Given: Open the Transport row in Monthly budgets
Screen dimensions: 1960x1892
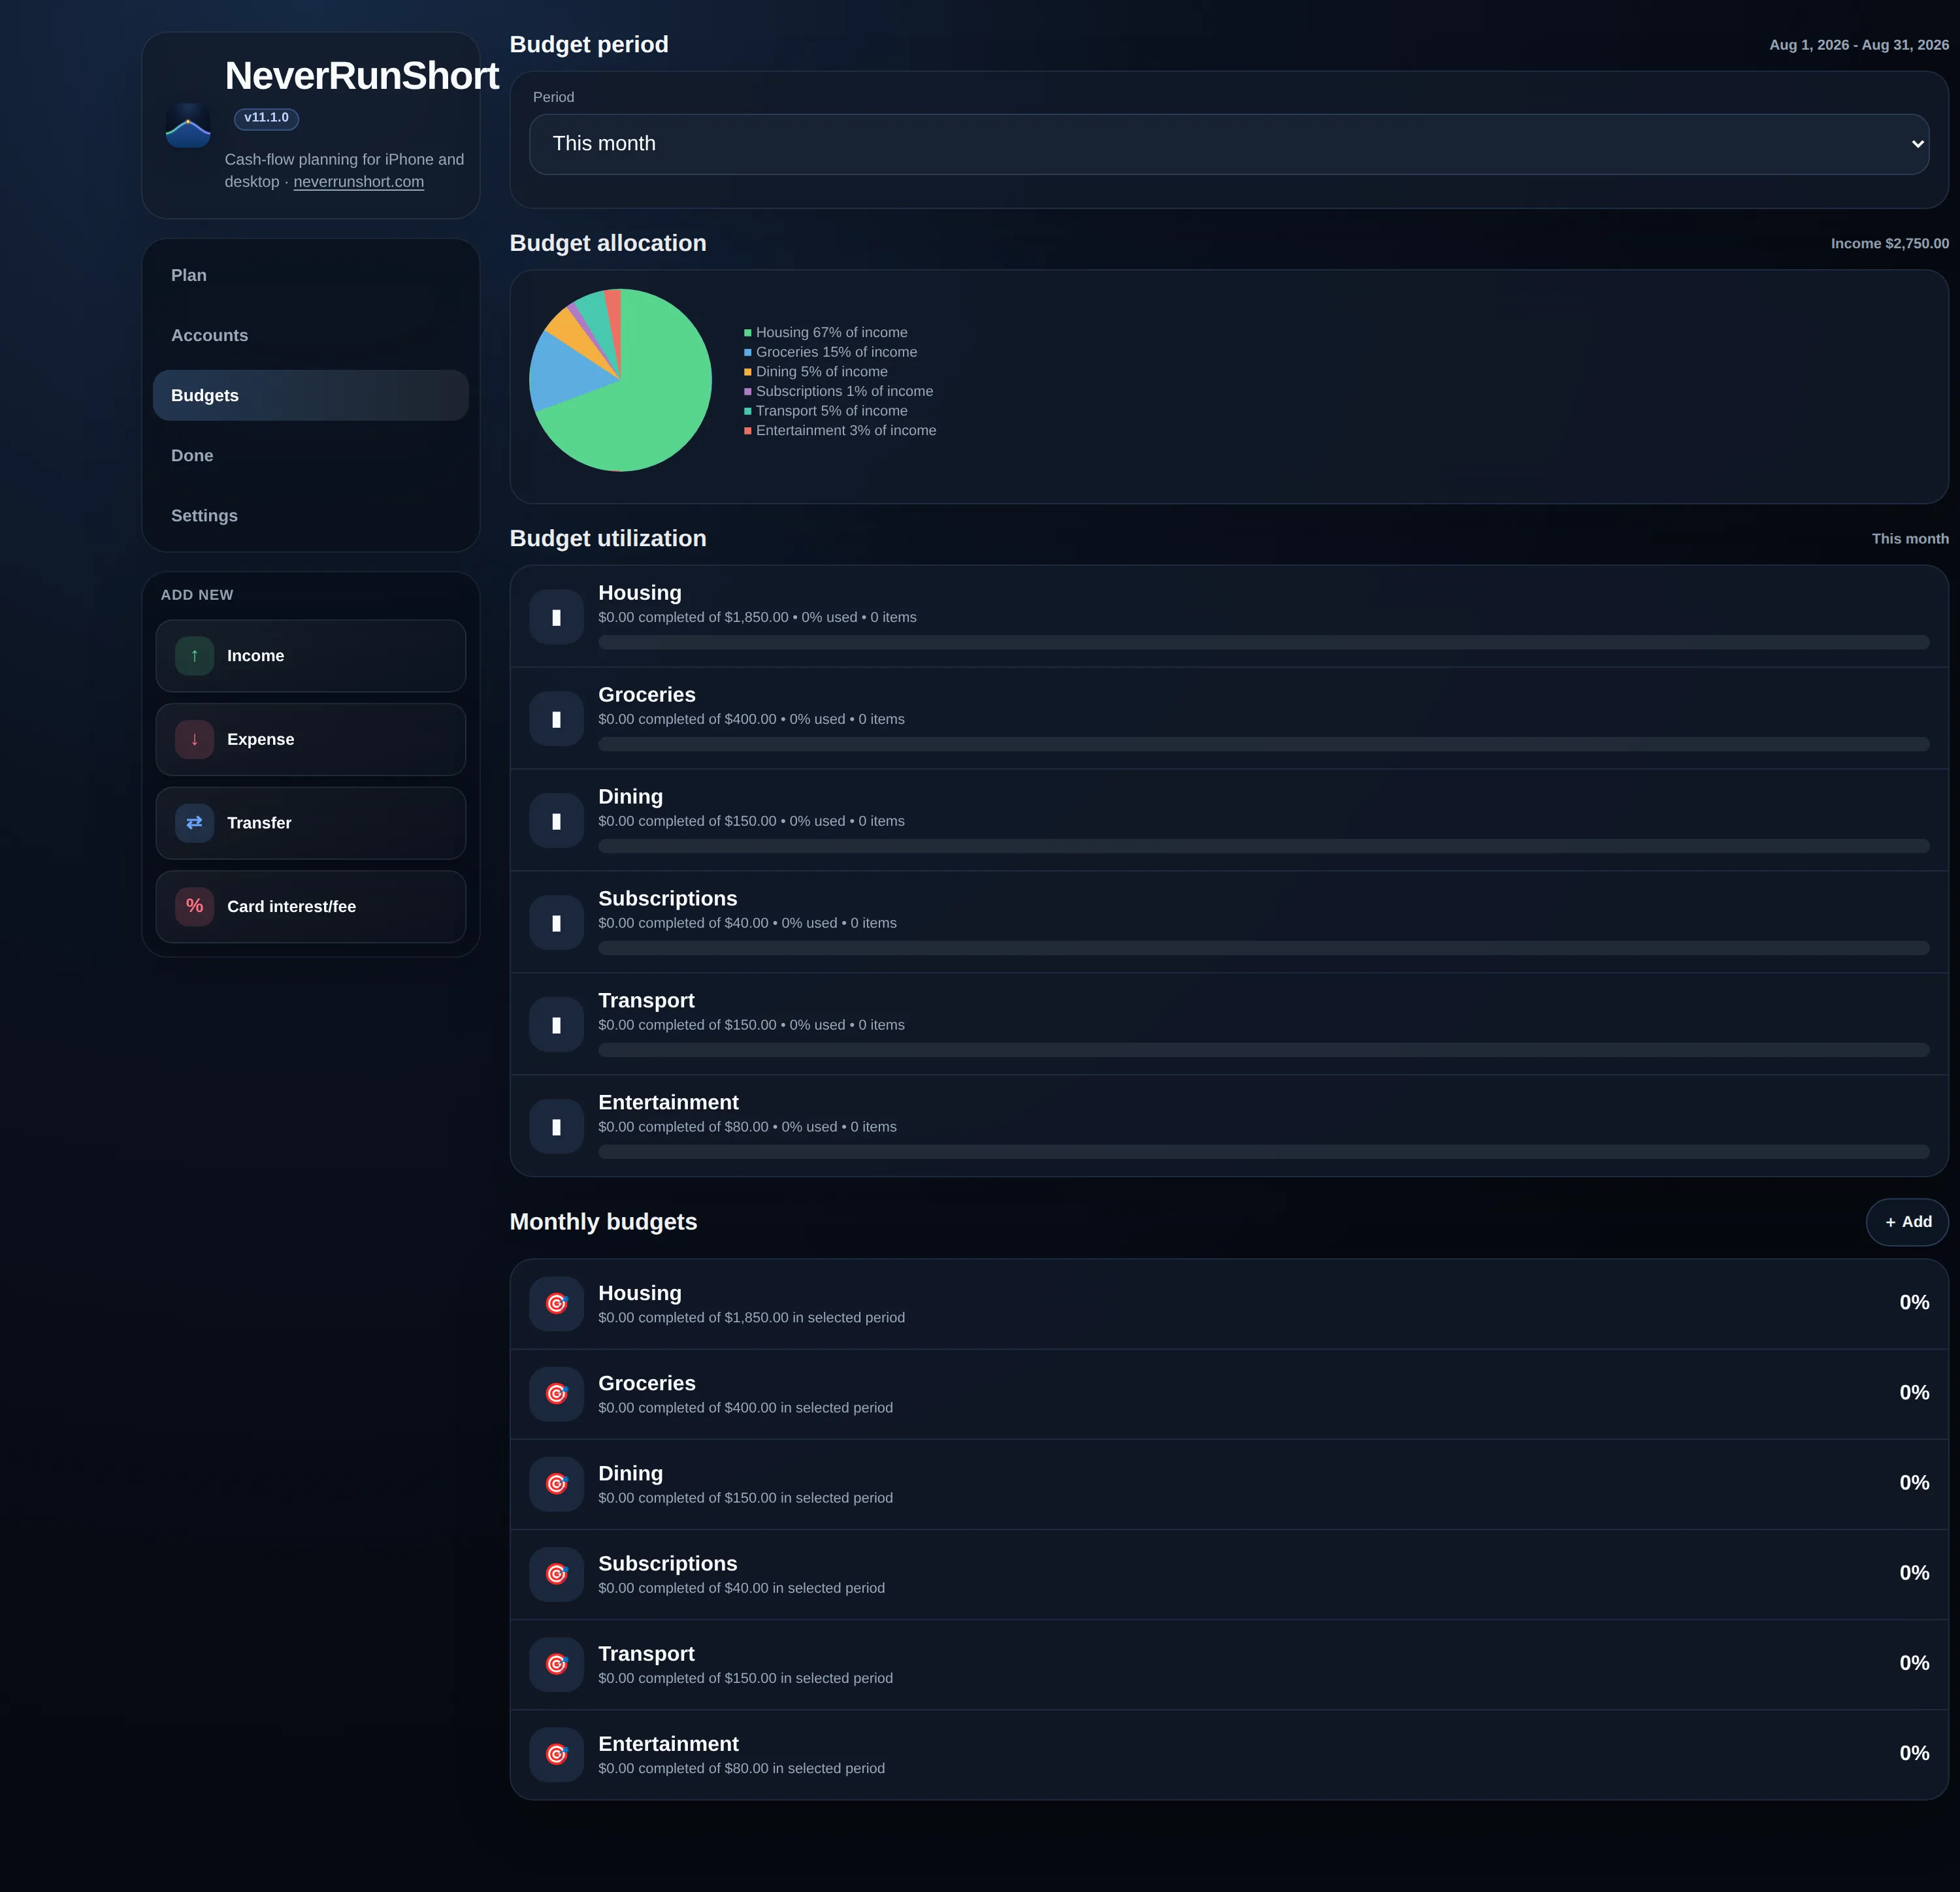Looking at the screenshot, I should (1229, 1664).
